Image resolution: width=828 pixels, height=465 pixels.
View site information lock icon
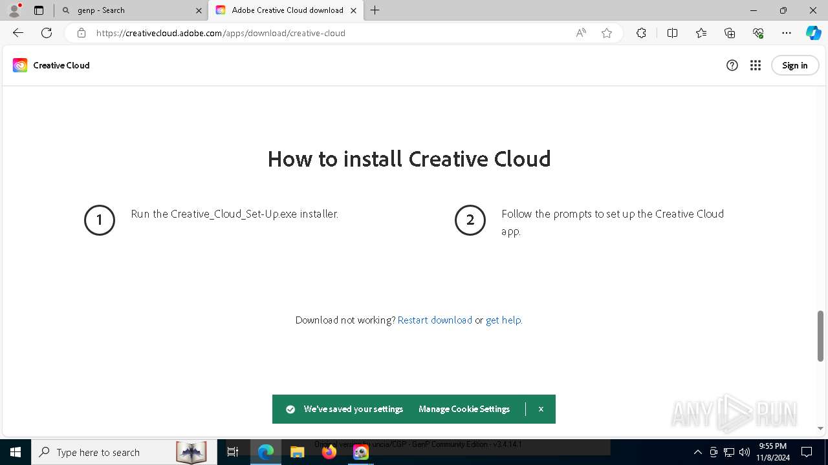(82, 33)
